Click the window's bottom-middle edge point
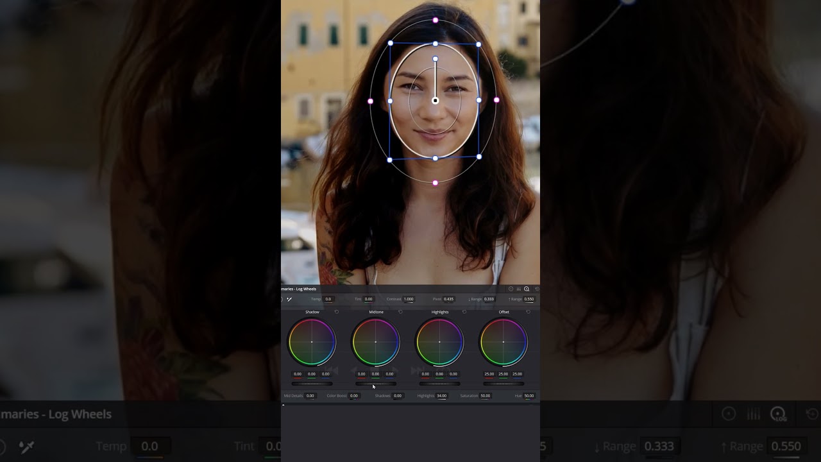The width and height of the screenshot is (821, 462). [x=436, y=158]
